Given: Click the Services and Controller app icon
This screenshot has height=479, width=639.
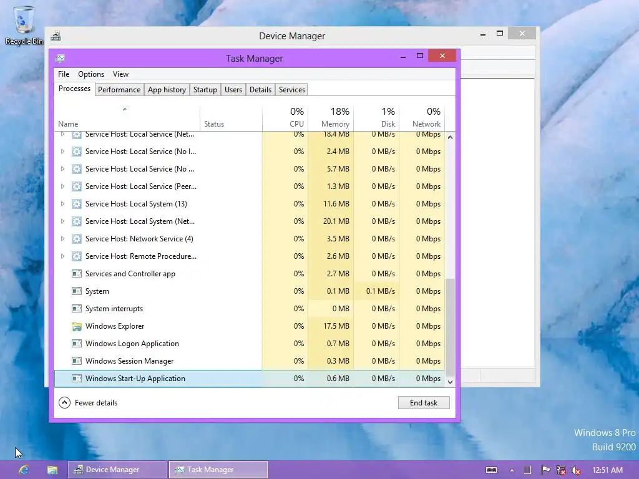Looking at the screenshot, I should click(x=76, y=274).
